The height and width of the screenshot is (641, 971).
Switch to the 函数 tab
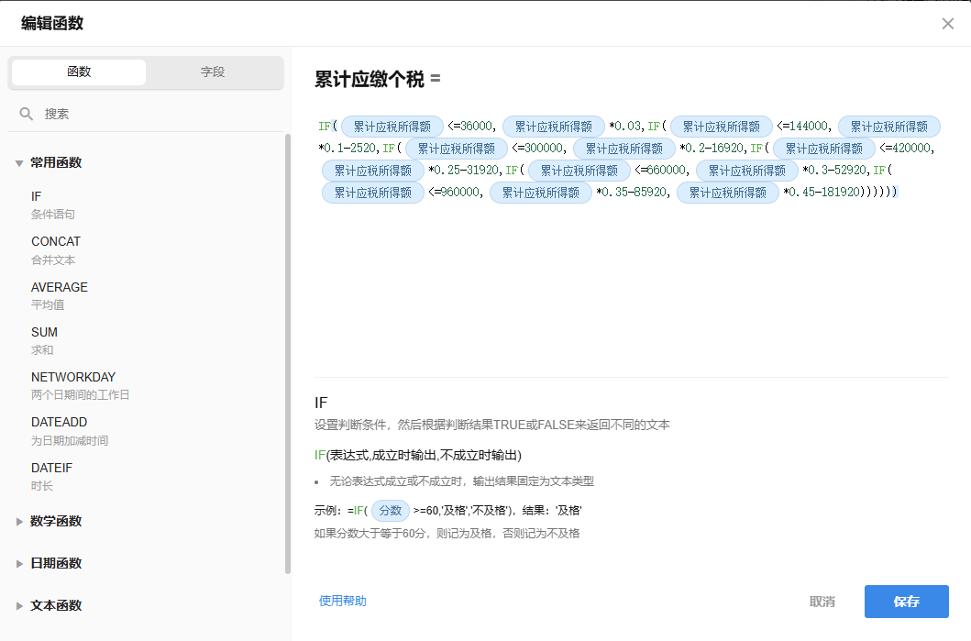pos(79,72)
